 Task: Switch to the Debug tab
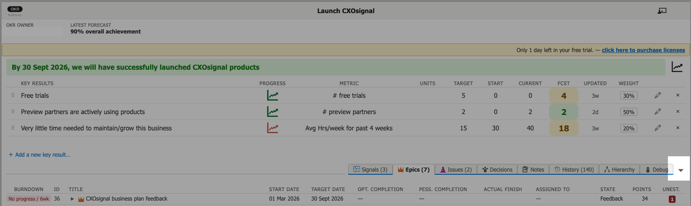pyautogui.click(x=656, y=169)
